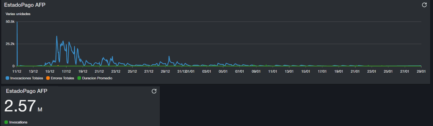Click the Invocaciones Totales legend label
This screenshot has height=126, width=433.
pos(27,78)
